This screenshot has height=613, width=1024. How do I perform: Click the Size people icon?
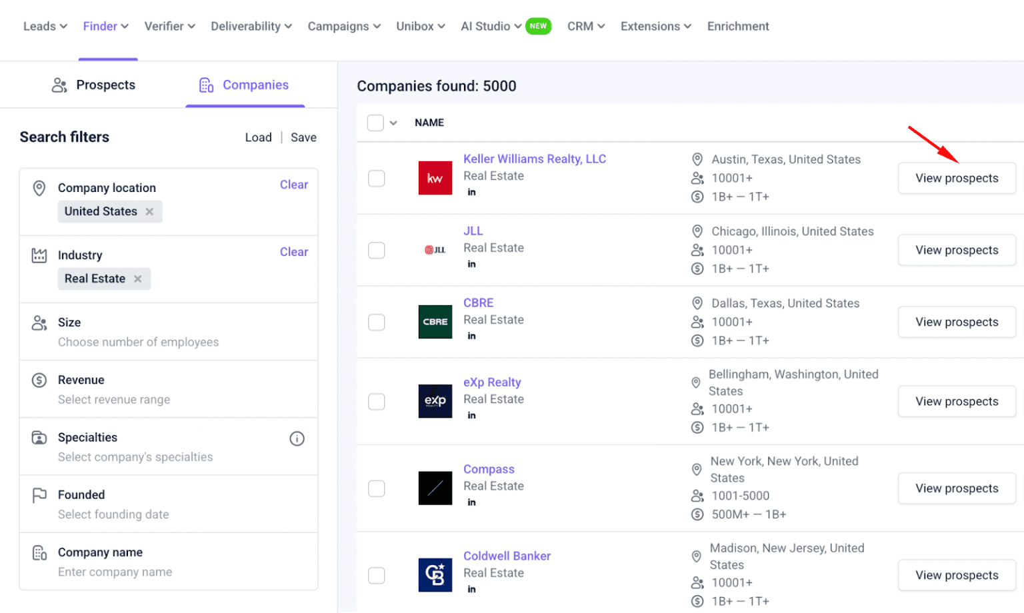point(39,323)
